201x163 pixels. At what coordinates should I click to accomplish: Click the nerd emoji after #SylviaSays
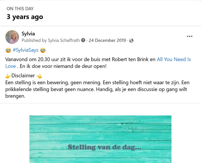pyautogui.click(x=43, y=50)
